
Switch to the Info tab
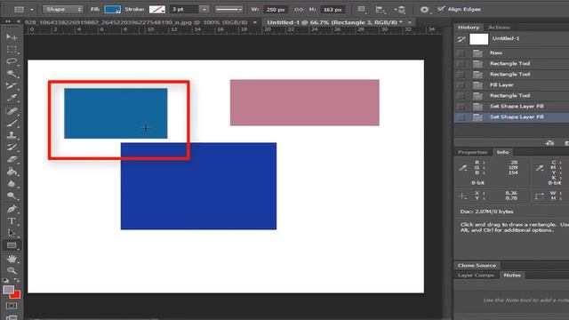pos(502,152)
